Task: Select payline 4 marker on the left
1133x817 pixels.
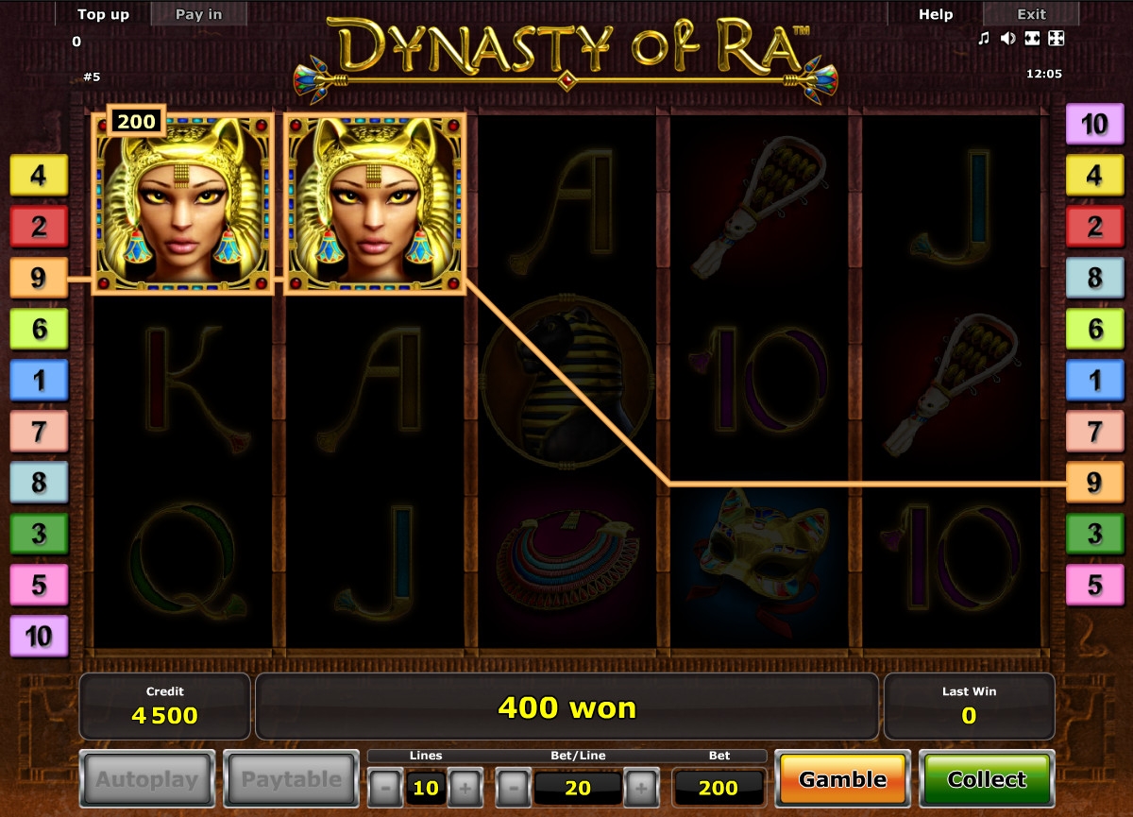Action: coord(39,176)
